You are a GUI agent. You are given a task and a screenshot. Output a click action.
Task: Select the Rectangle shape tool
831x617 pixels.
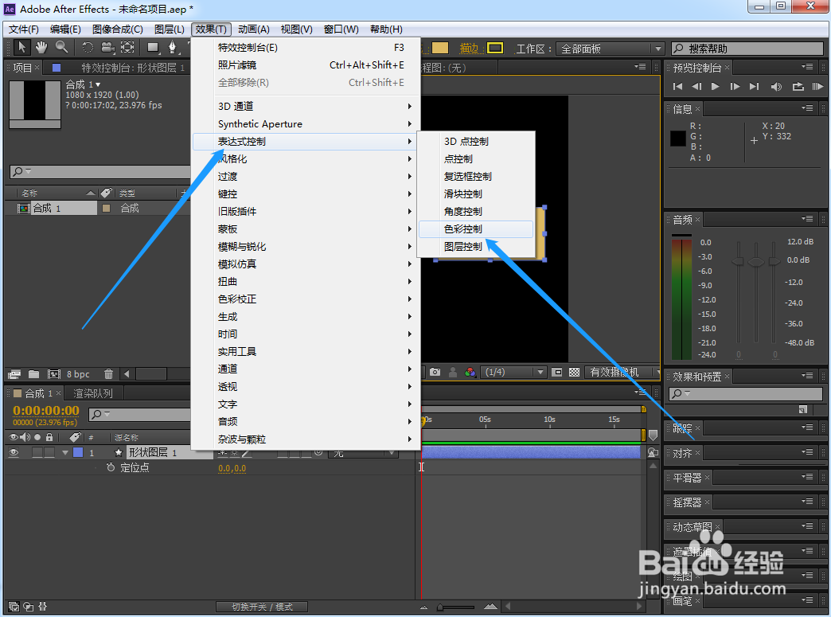coord(153,48)
